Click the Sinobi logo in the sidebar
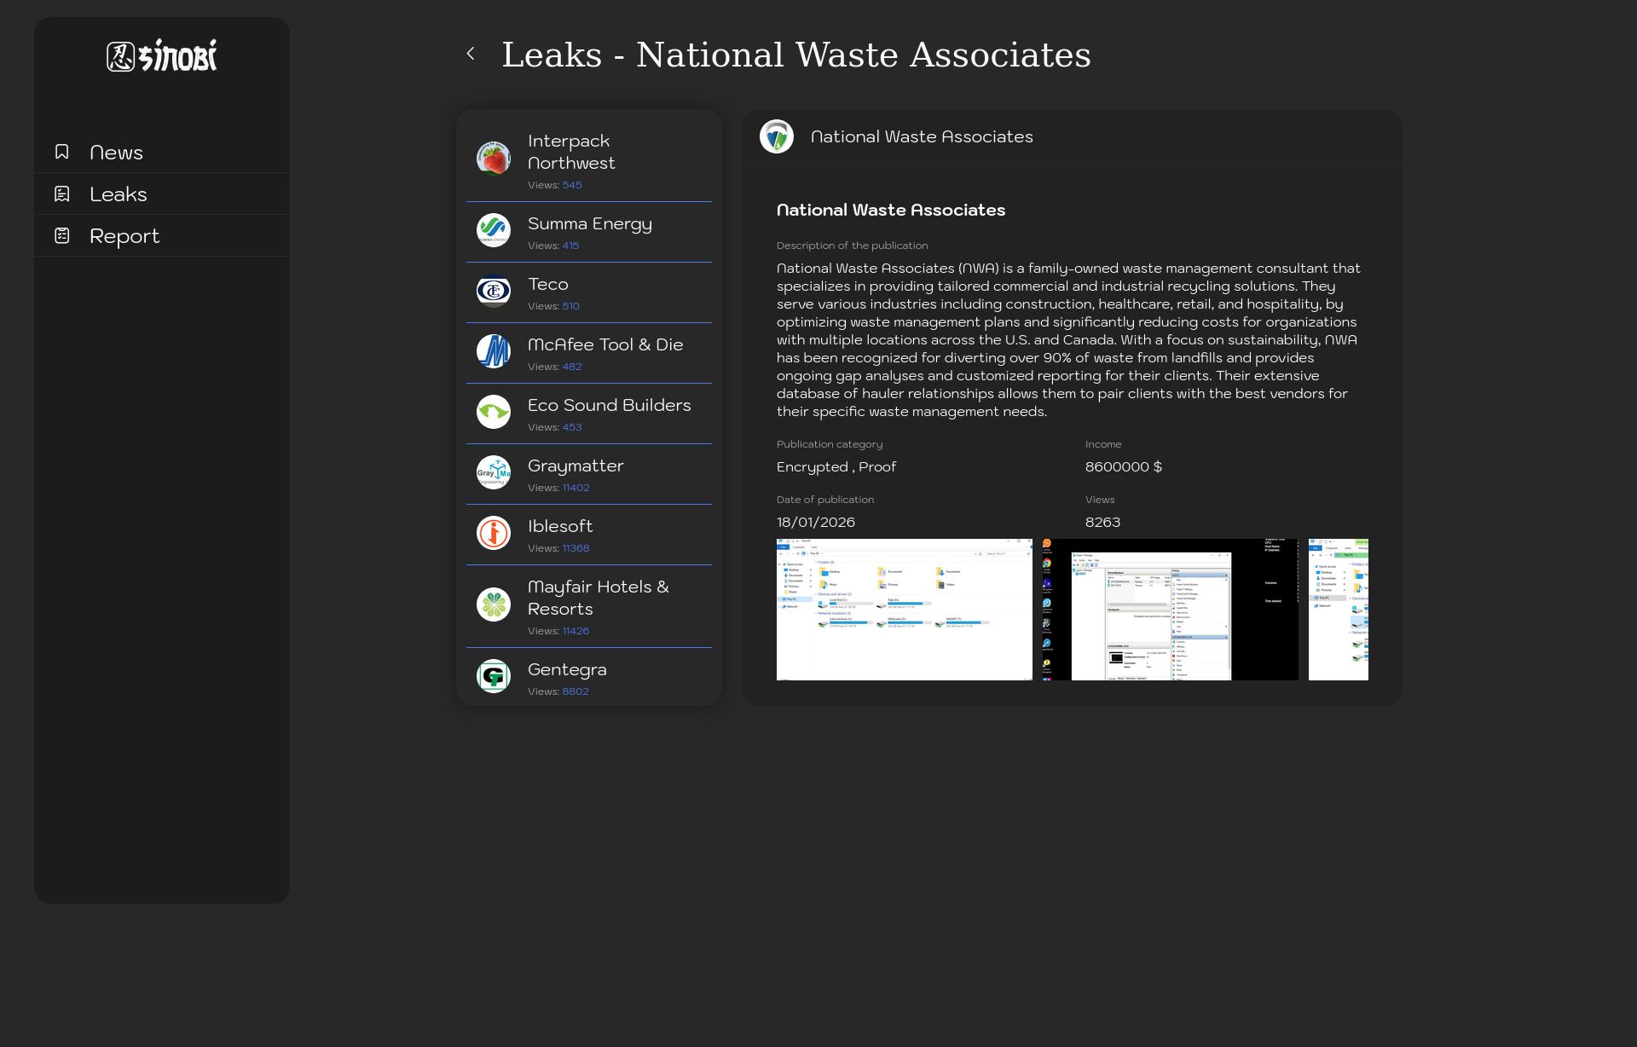This screenshot has height=1047, width=1637. pos(162,56)
